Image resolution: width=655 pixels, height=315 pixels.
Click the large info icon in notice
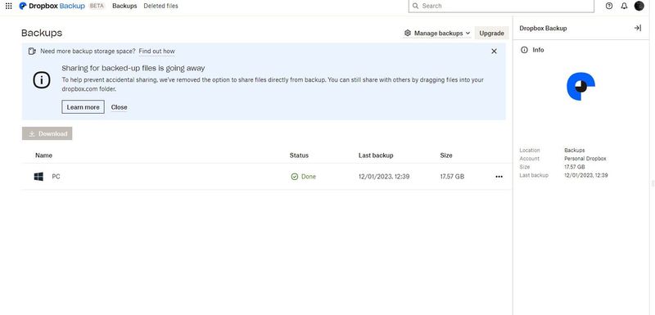[x=42, y=80]
